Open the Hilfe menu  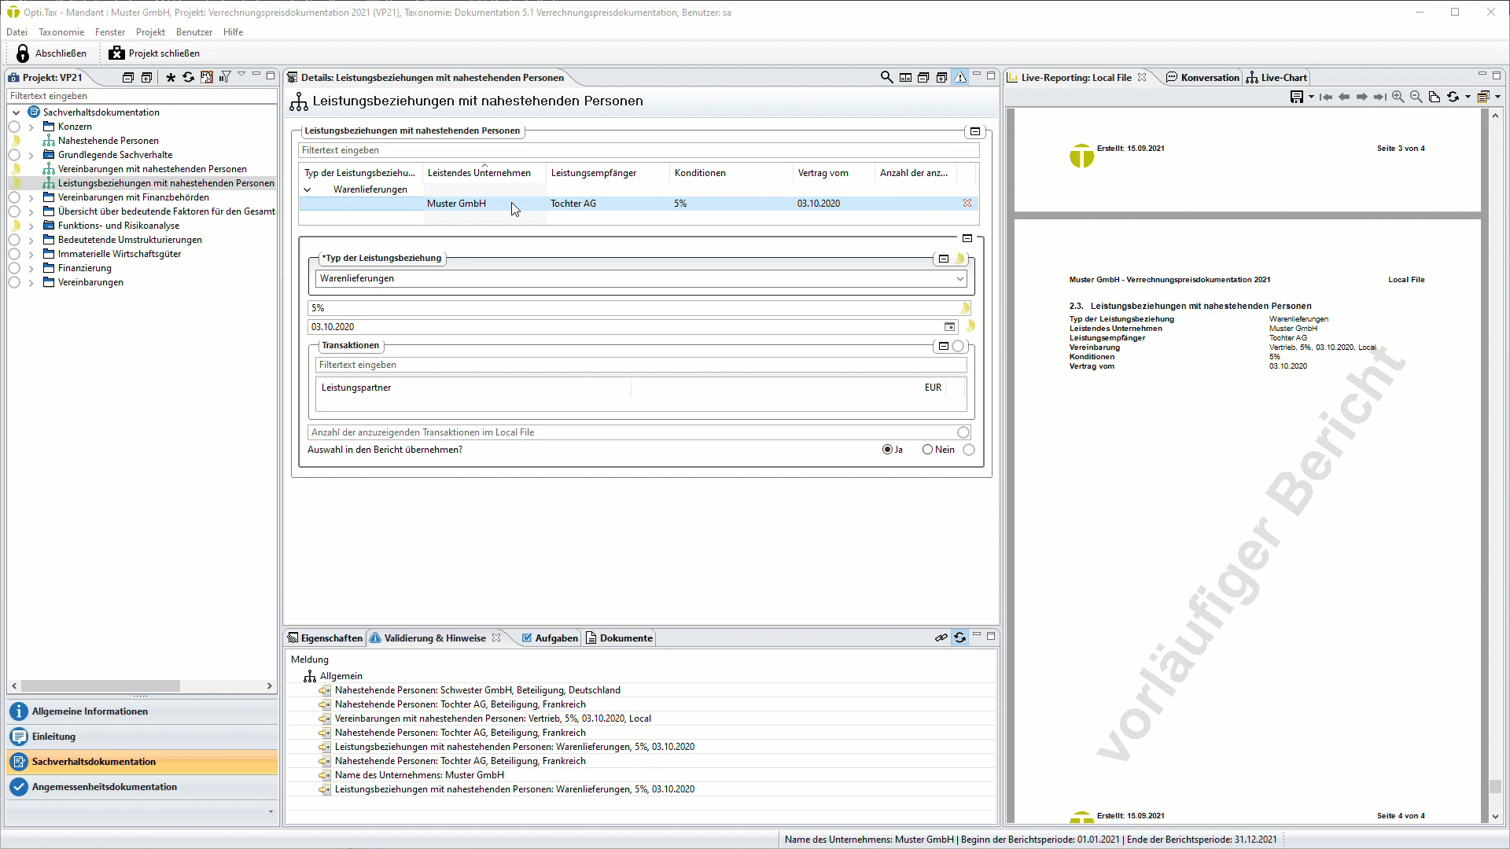[233, 32]
